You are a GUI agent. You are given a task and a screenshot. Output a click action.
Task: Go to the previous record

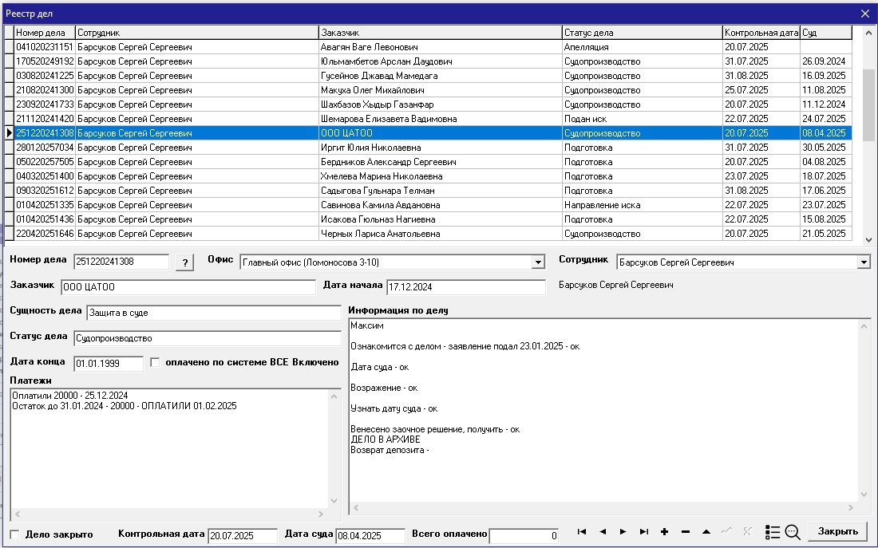click(603, 532)
